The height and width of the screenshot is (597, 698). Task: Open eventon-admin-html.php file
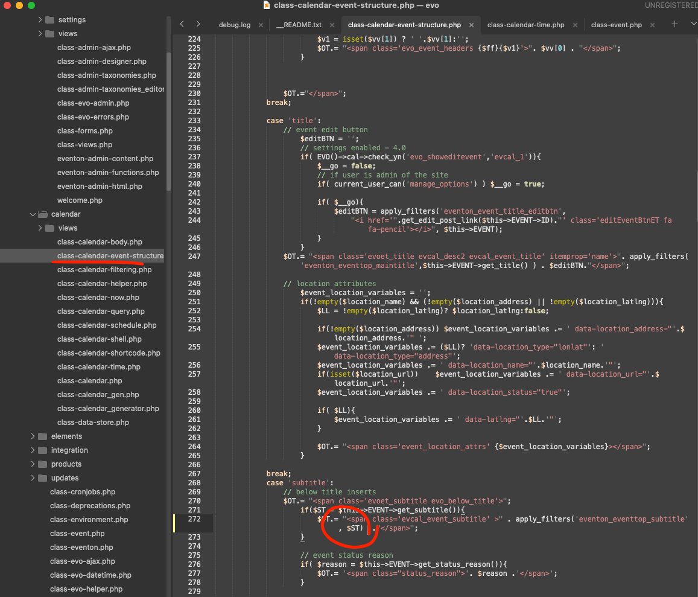pos(100,187)
